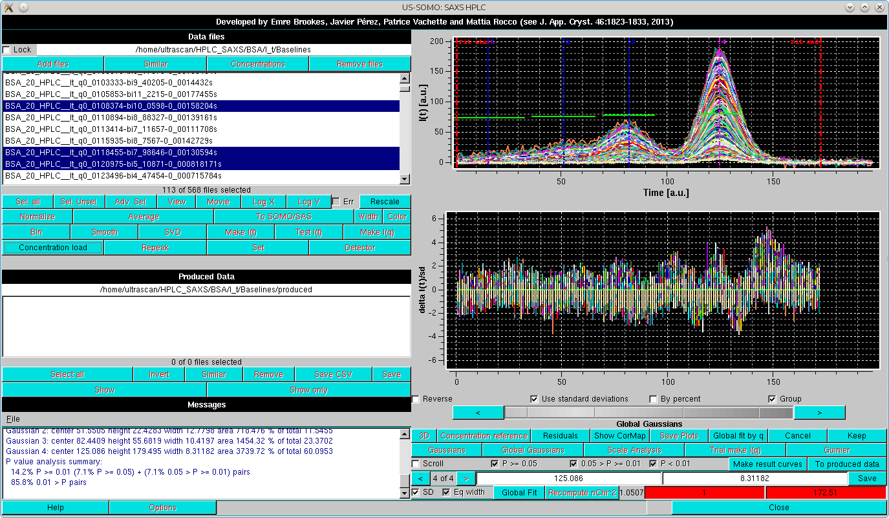The width and height of the screenshot is (889, 518).
Task: Click Recompute nChi^2 button
Action: (582, 493)
